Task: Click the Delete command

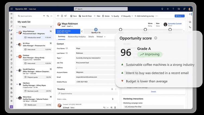Action: 106,16
